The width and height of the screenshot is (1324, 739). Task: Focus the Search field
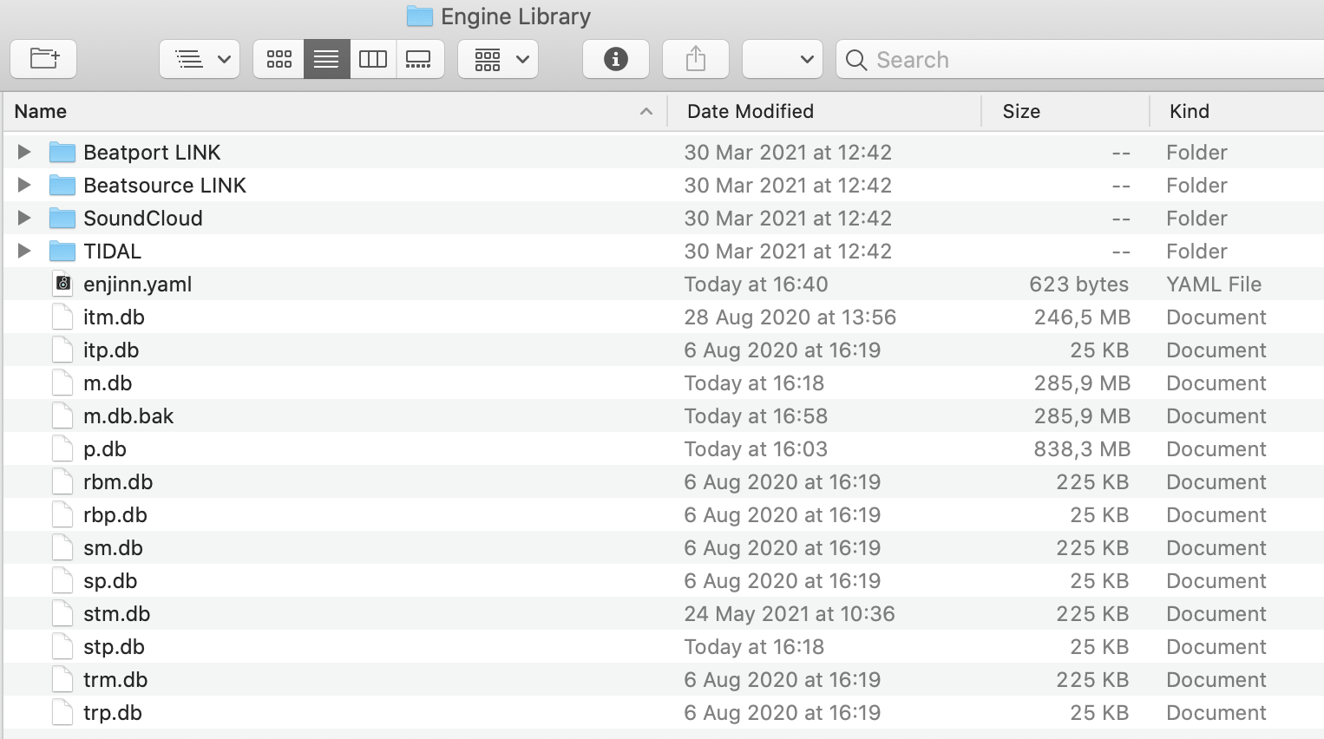pos(1080,59)
